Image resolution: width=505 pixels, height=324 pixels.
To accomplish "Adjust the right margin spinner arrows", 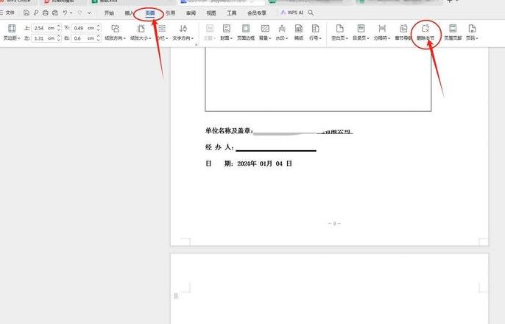I will [99, 38].
